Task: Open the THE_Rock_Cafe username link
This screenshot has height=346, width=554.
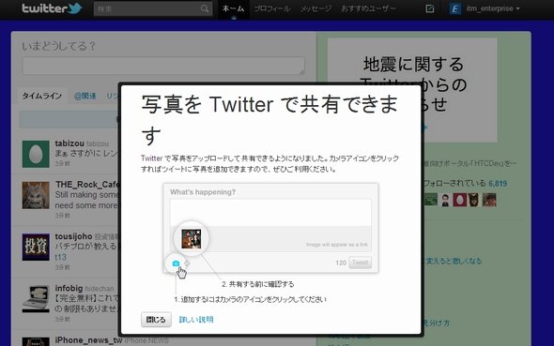Action: click(87, 185)
